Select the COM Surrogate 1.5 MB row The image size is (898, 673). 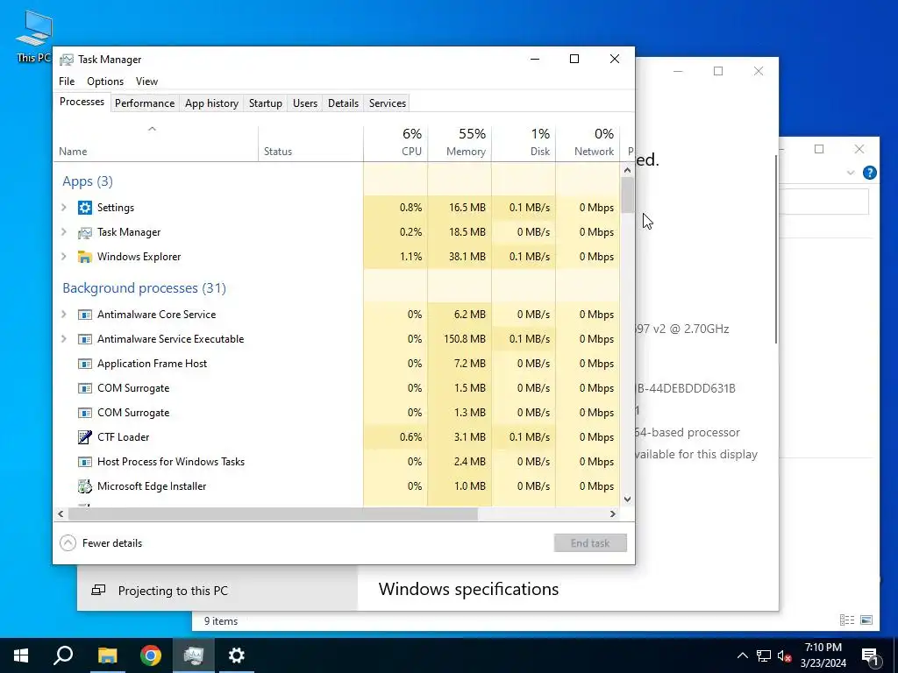pyautogui.click(x=337, y=388)
